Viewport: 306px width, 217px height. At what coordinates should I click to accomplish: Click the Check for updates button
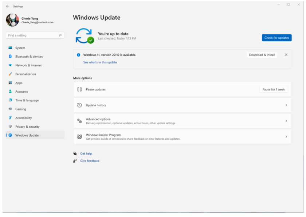pos(277,38)
